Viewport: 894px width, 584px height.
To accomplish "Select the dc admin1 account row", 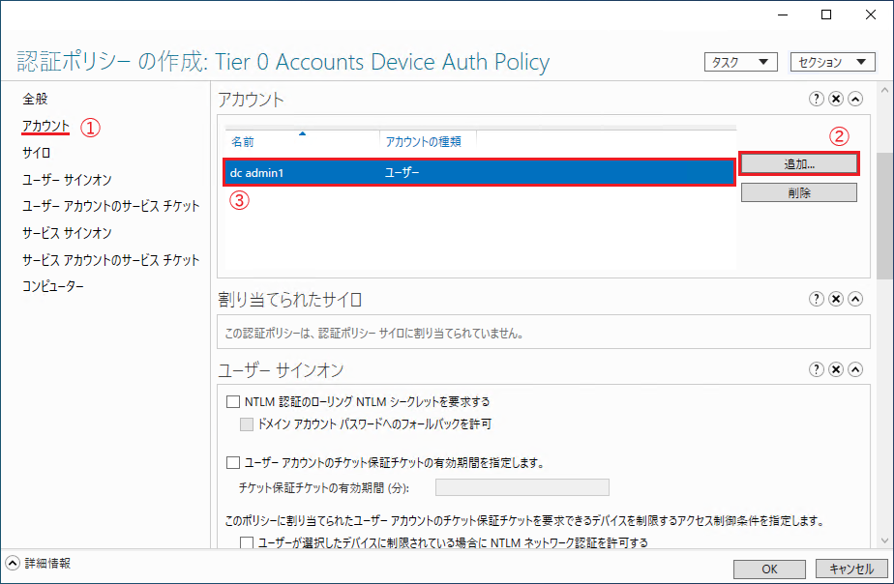I will point(479,172).
